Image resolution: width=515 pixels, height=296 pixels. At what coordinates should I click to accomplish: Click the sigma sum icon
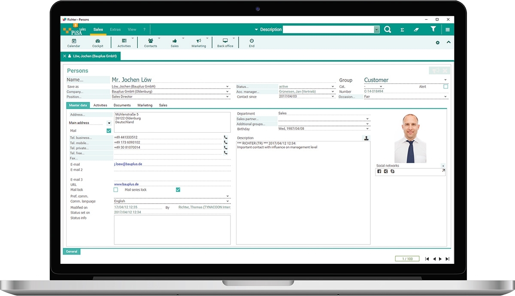pyautogui.click(x=402, y=30)
